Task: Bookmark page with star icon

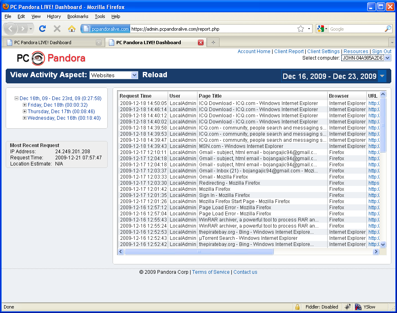Action: pyautogui.click(x=301, y=29)
